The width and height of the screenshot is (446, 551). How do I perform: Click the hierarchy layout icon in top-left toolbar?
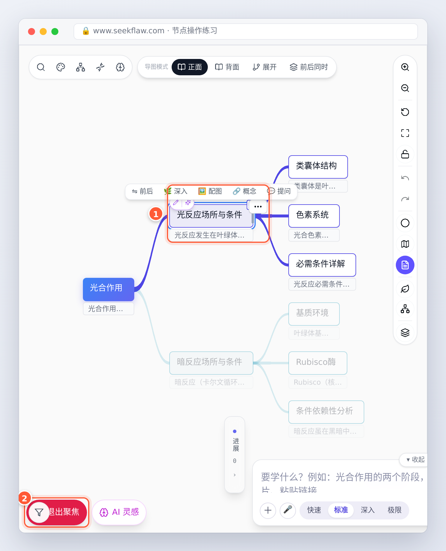tap(81, 67)
